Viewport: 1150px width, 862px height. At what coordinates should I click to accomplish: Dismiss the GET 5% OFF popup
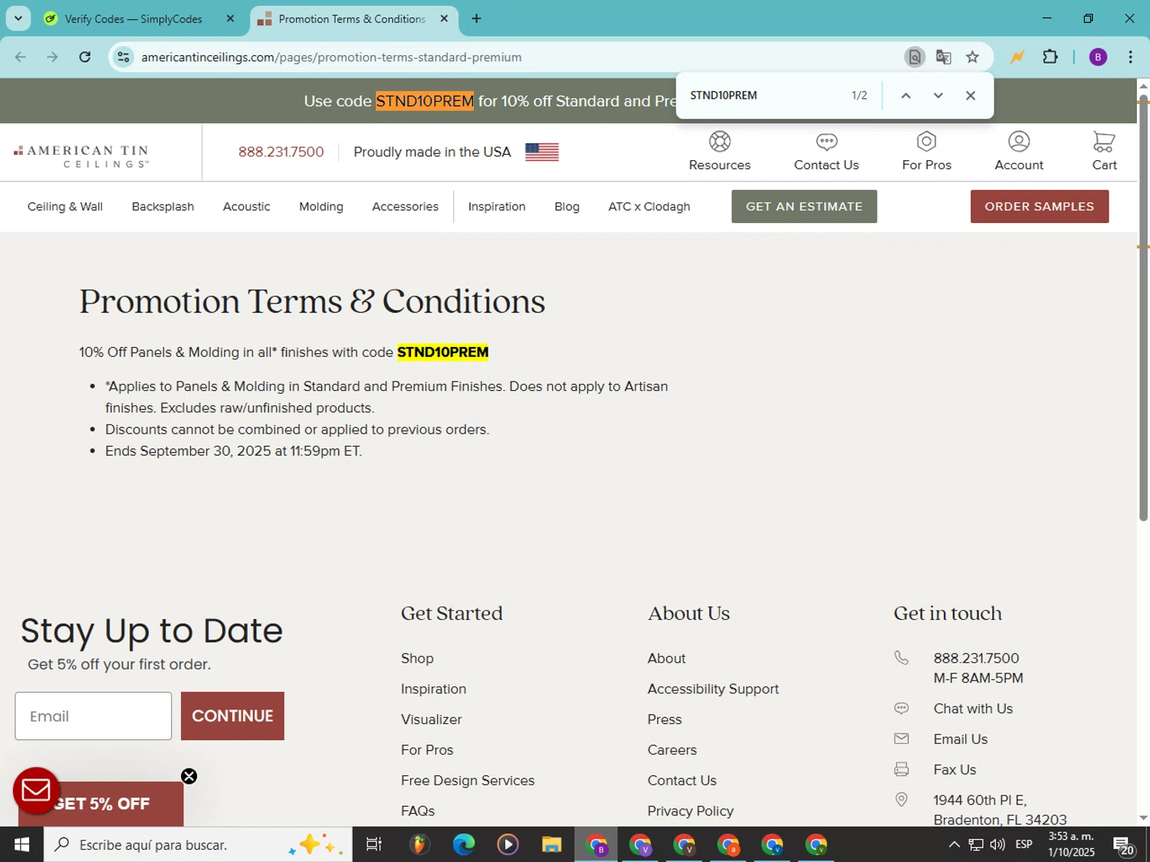point(189,776)
